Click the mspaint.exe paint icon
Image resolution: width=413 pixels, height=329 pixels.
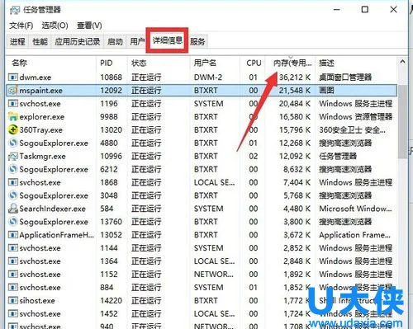coord(13,91)
